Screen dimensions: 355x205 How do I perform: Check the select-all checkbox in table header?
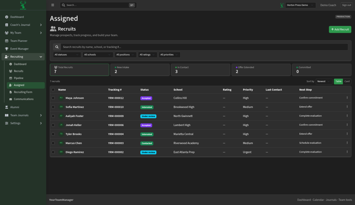coord(53,90)
